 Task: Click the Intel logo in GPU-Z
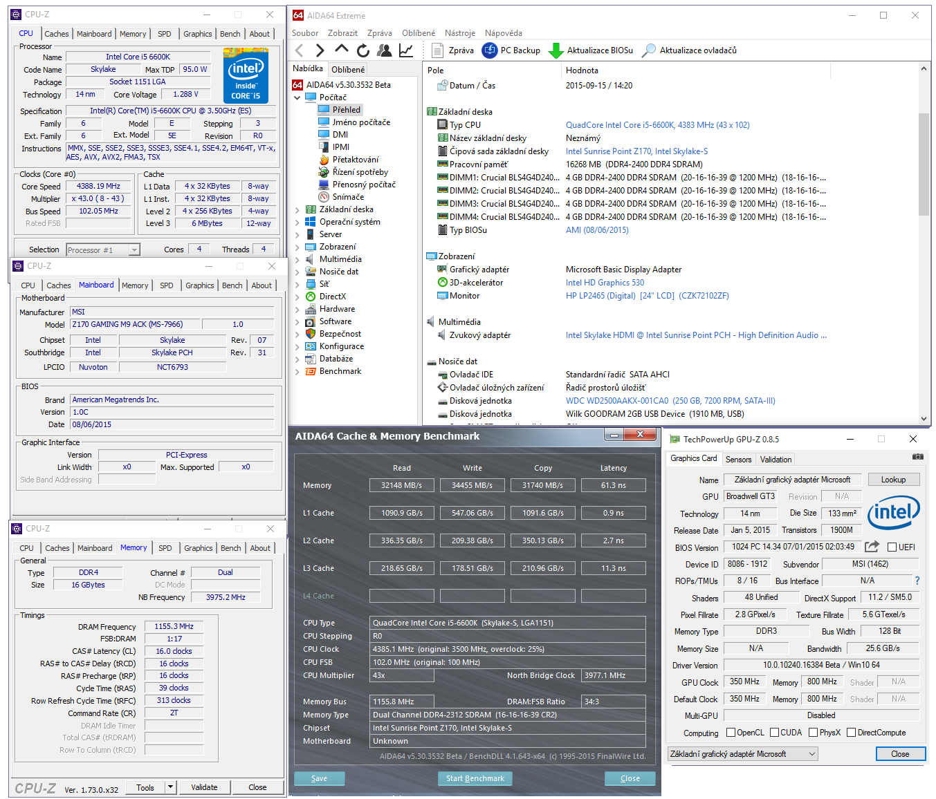[894, 512]
